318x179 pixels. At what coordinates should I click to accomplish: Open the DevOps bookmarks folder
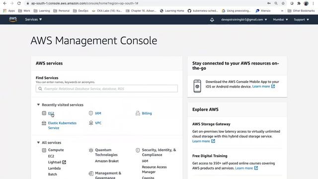click(80, 11)
